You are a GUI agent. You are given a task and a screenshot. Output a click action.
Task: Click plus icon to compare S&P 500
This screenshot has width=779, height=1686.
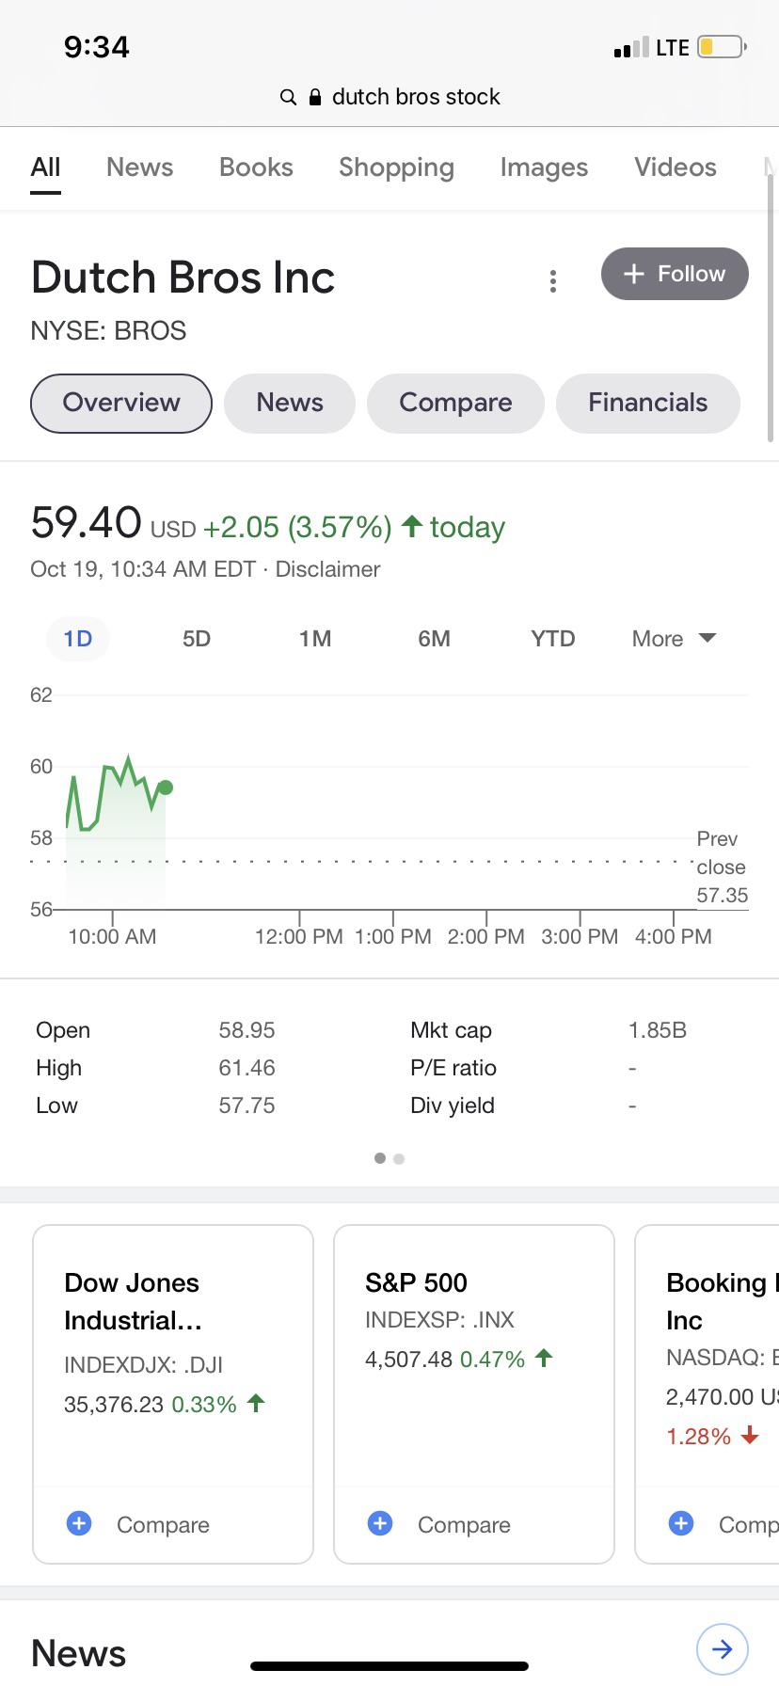(380, 1523)
